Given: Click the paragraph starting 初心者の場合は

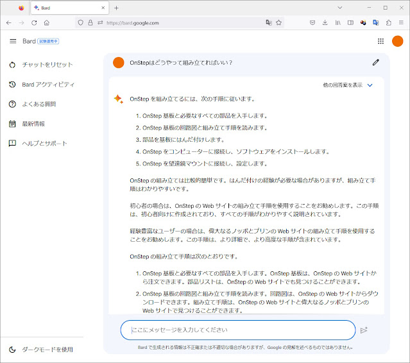Looking at the screenshot, I should [254, 210].
